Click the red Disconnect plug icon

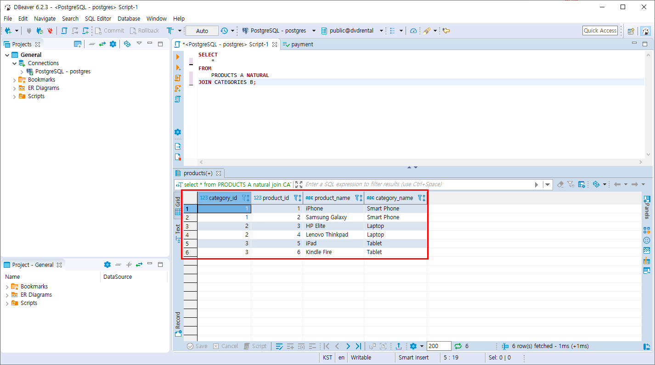(50, 31)
